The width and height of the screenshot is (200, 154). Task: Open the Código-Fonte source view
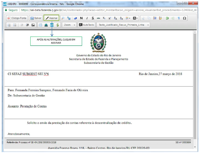(17, 18)
